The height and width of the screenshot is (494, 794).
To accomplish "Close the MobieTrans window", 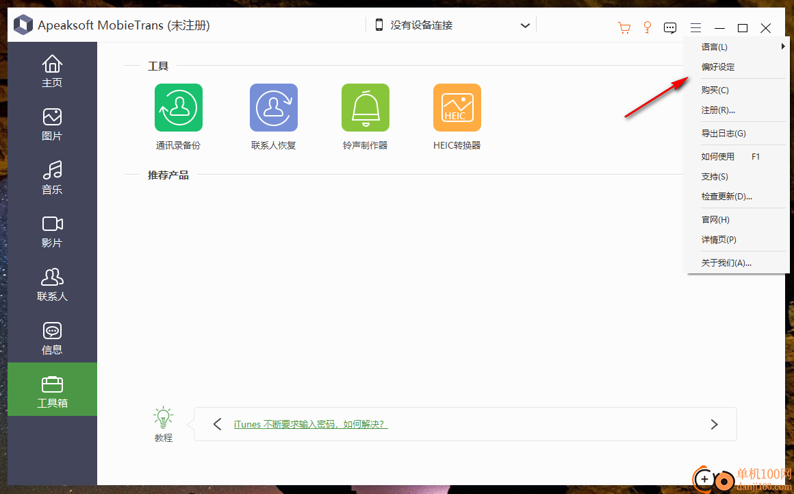I will coord(766,28).
